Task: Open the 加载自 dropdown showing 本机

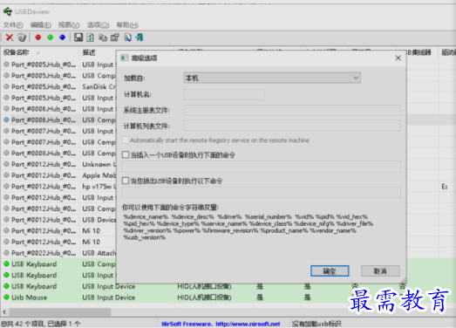Action: click(272, 78)
